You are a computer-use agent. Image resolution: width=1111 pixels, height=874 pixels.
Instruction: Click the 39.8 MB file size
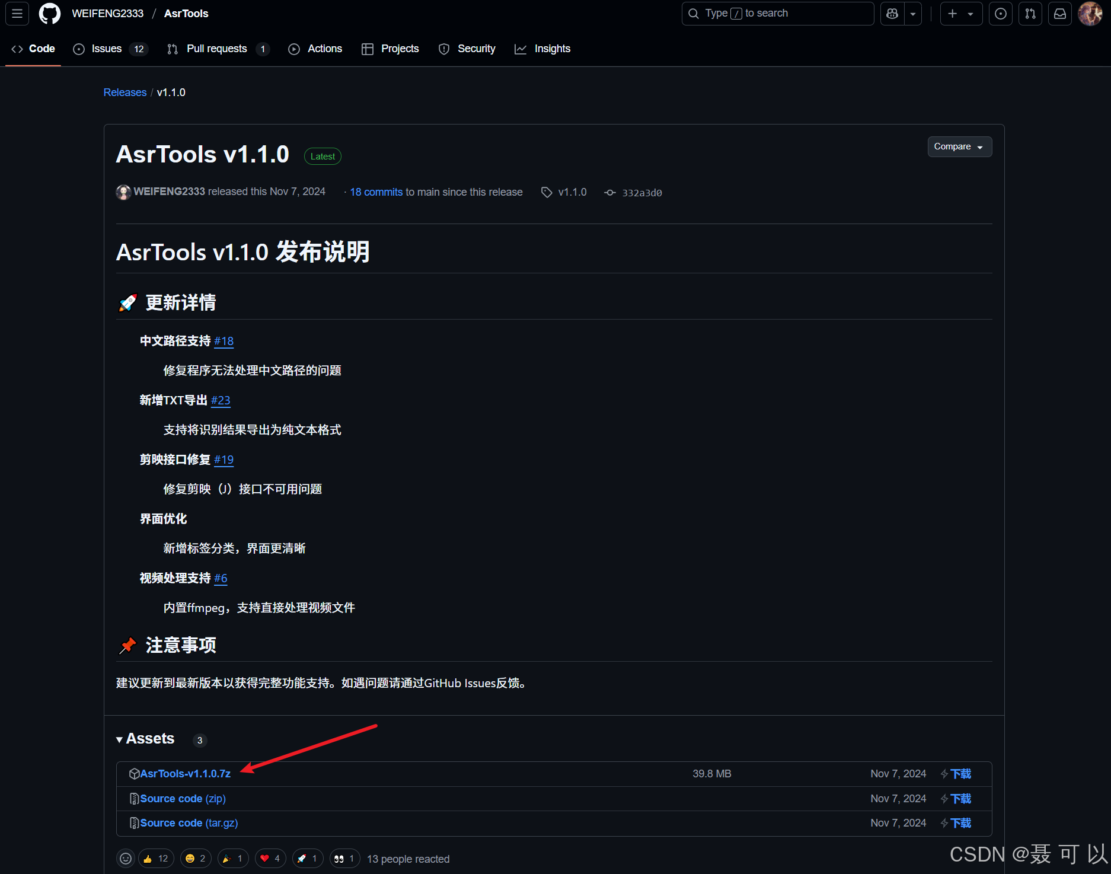pyautogui.click(x=712, y=774)
